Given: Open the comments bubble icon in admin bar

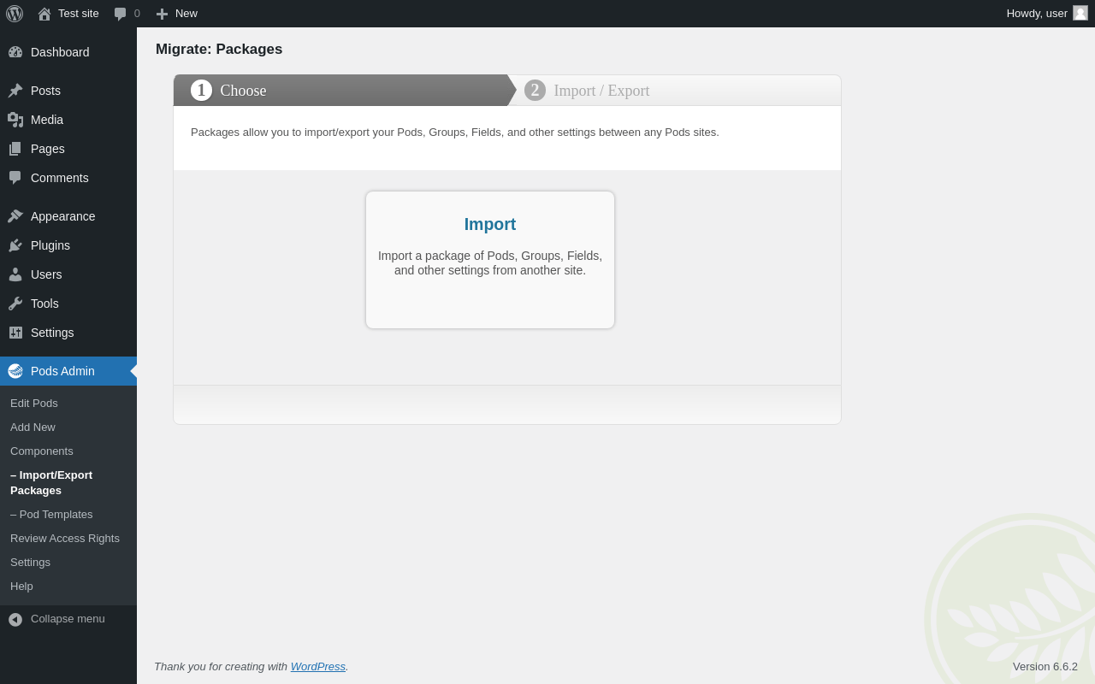Looking at the screenshot, I should (x=121, y=14).
